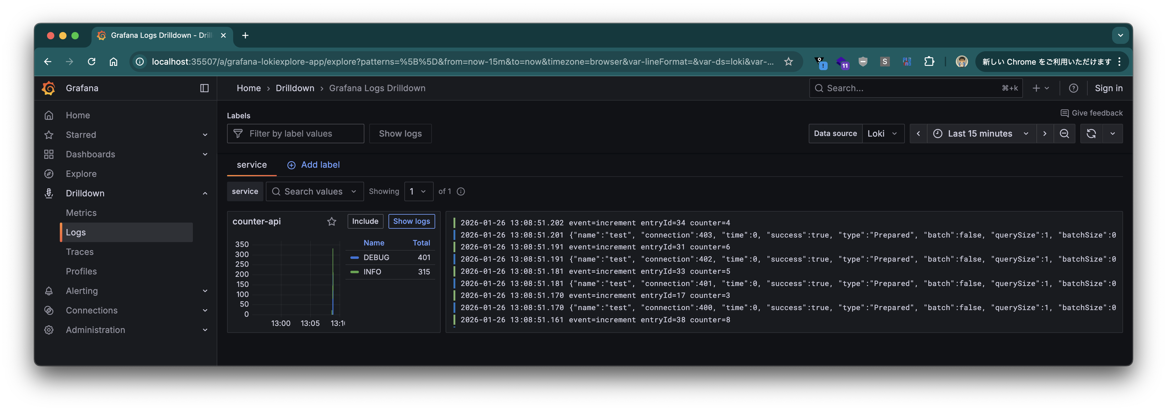The height and width of the screenshot is (411, 1167).
Task: Toggle the DEBUG series in legend
Action: (x=376, y=258)
